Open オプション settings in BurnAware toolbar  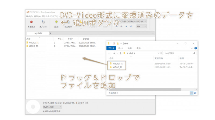(x=43, y=24)
